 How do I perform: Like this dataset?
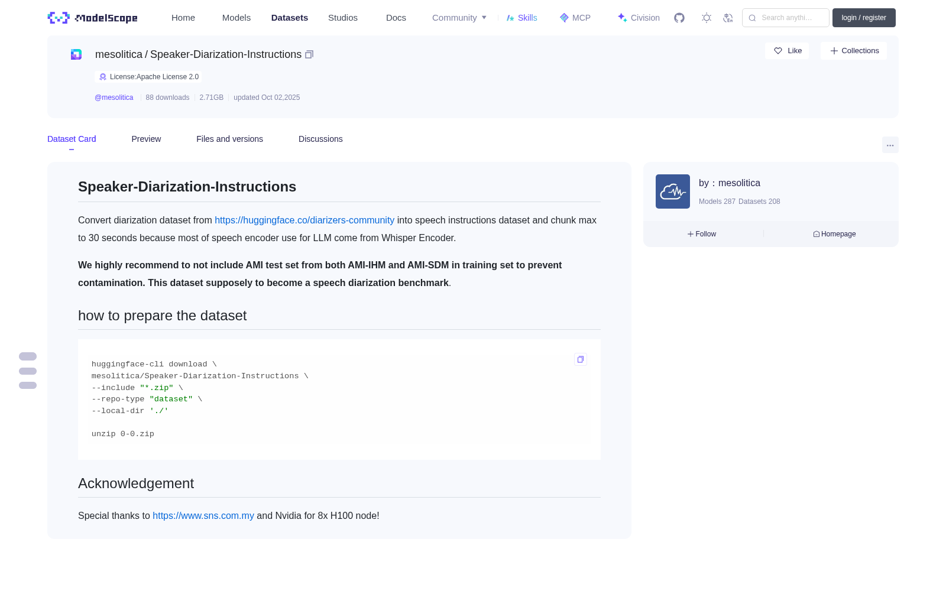787,51
